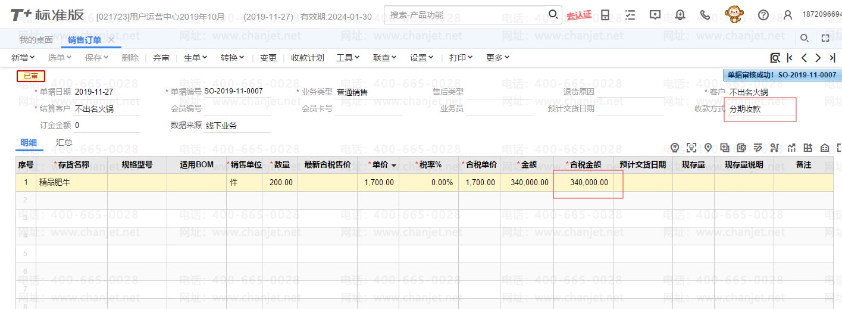The image size is (842, 309).
Task: Switch to 我的桌面 tab
Action: point(36,40)
